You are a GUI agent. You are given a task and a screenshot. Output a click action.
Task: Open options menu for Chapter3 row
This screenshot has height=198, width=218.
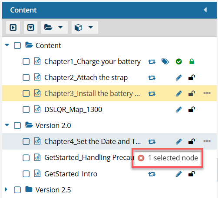pyautogui.click(x=207, y=93)
